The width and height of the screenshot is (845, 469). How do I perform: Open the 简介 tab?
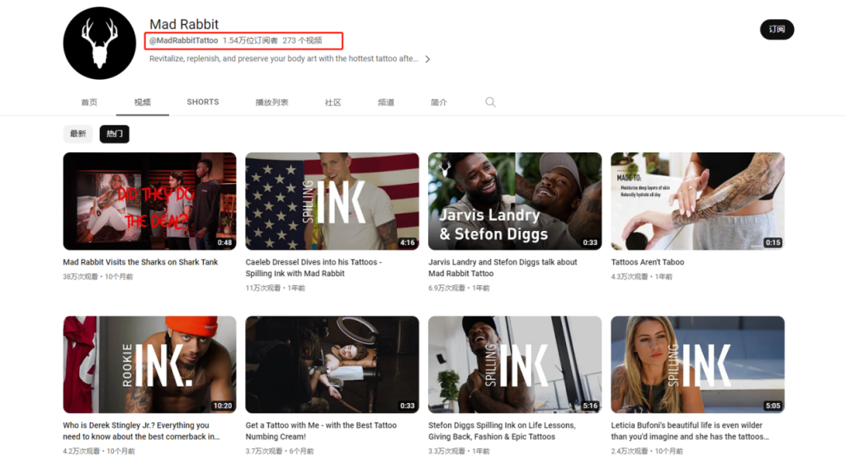[x=439, y=102]
